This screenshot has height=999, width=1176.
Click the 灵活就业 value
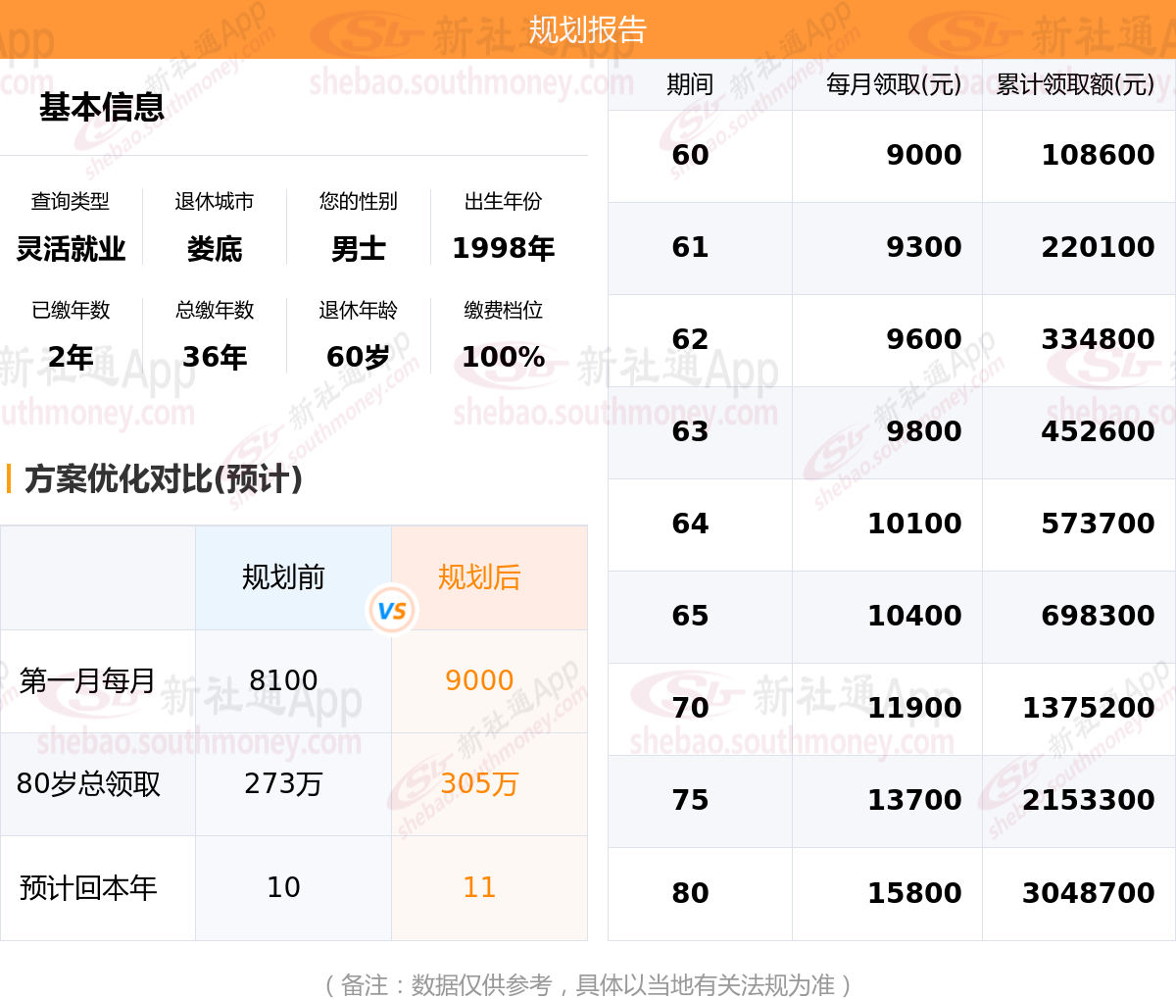(x=71, y=249)
